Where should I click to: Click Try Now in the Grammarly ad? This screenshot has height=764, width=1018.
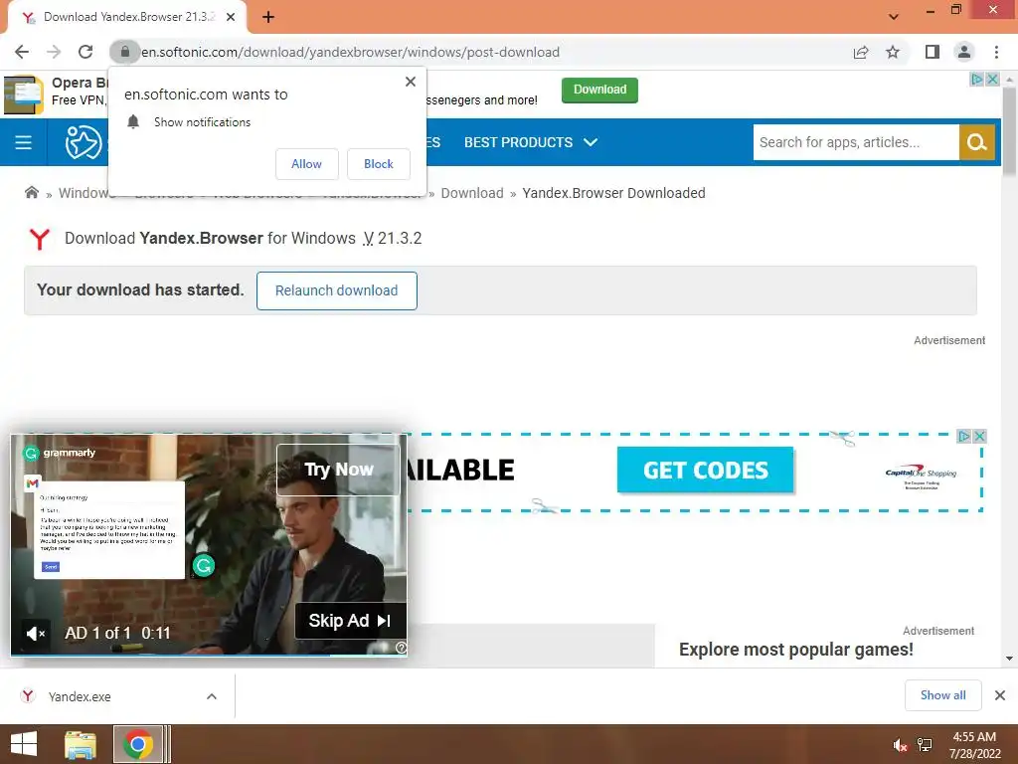click(338, 470)
